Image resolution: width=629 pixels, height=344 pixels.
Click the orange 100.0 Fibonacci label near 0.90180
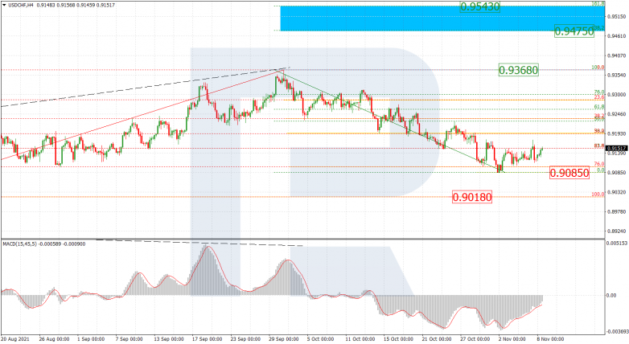598,195
